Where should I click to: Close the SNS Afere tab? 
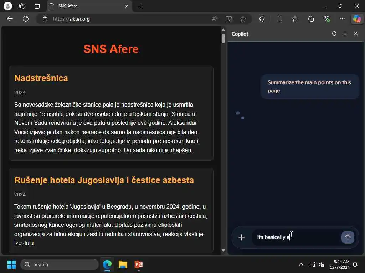(127, 6)
